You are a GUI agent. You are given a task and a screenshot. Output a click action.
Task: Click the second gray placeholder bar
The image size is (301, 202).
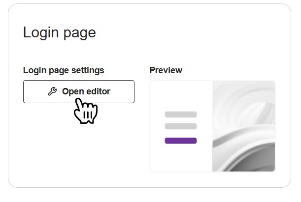180,126
